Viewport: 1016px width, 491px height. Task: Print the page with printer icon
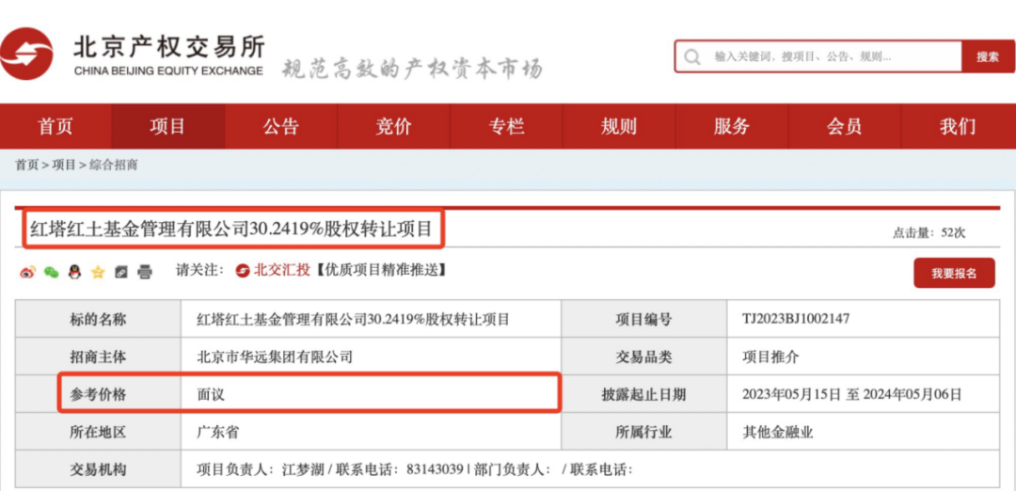(x=145, y=273)
